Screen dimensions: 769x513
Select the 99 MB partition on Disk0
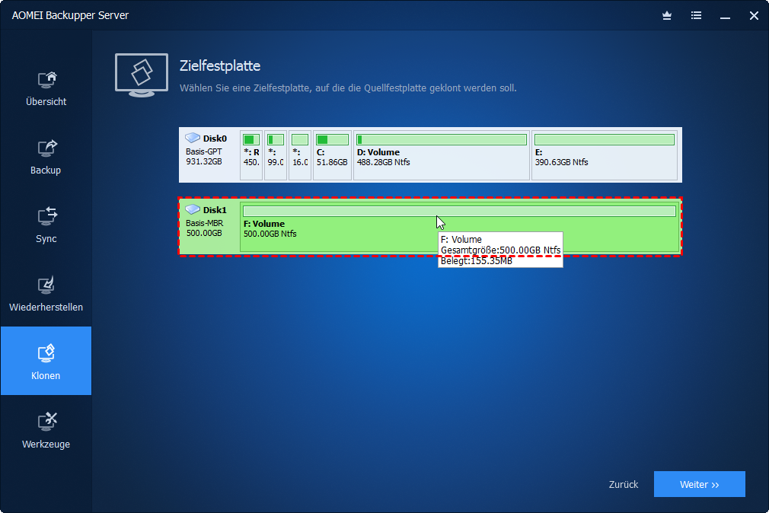coord(275,155)
